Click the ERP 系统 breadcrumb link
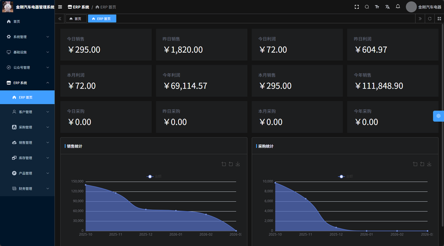This screenshot has height=246, width=444. tap(77, 7)
